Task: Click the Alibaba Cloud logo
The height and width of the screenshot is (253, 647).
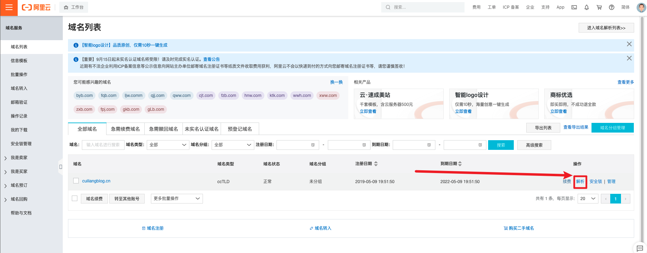Action: (x=36, y=7)
